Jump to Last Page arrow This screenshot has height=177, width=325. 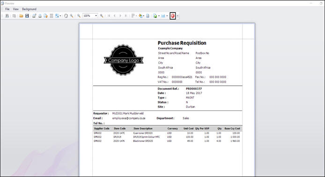[126, 16]
